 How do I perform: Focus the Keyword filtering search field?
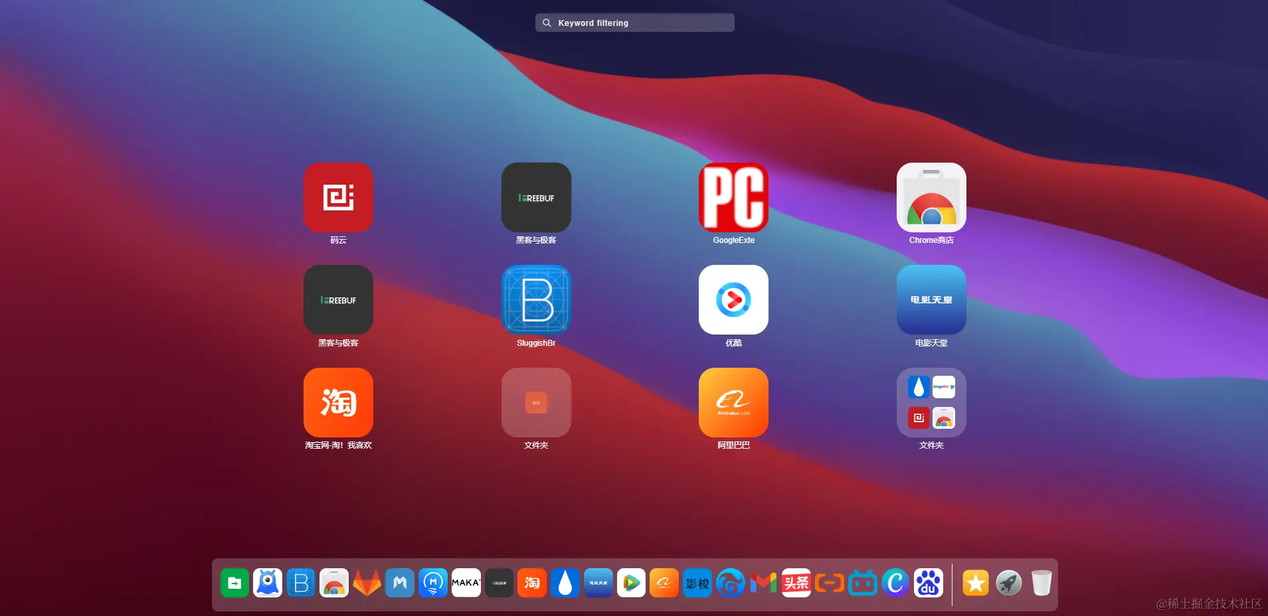click(634, 23)
